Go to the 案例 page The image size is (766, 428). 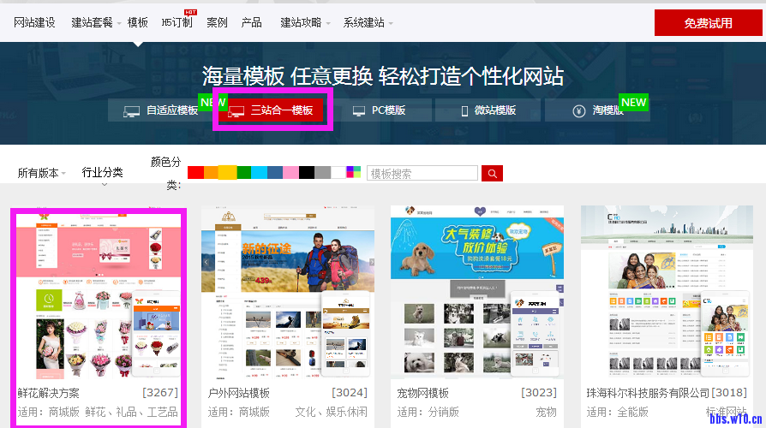point(217,23)
